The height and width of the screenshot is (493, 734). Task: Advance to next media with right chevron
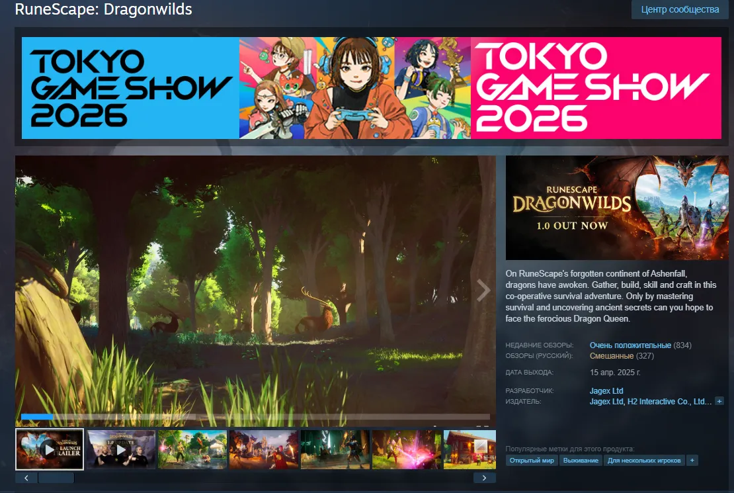(483, 290)
